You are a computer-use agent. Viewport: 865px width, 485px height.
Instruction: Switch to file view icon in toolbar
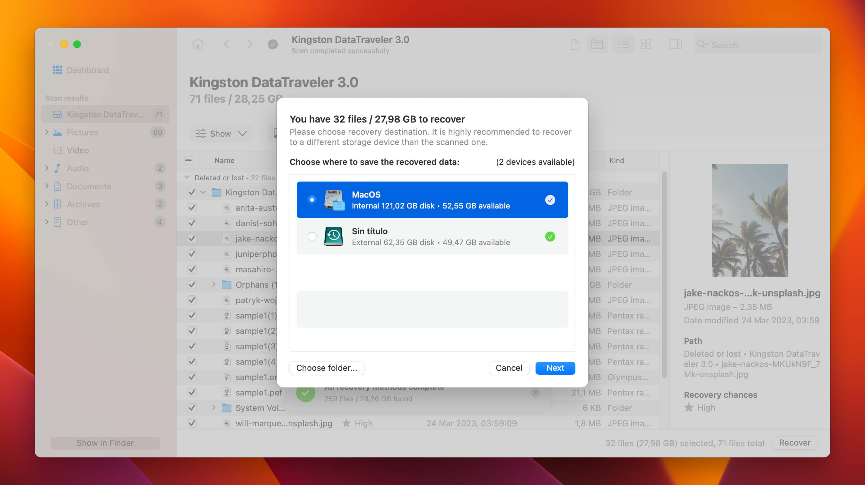pos(575,44)
